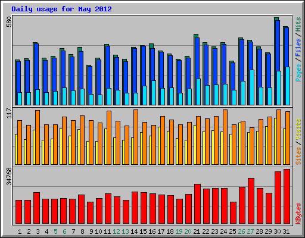The image size is (305, 238).
Task: Click day 31 on the x-axis
Action: [x=286, y=231]
